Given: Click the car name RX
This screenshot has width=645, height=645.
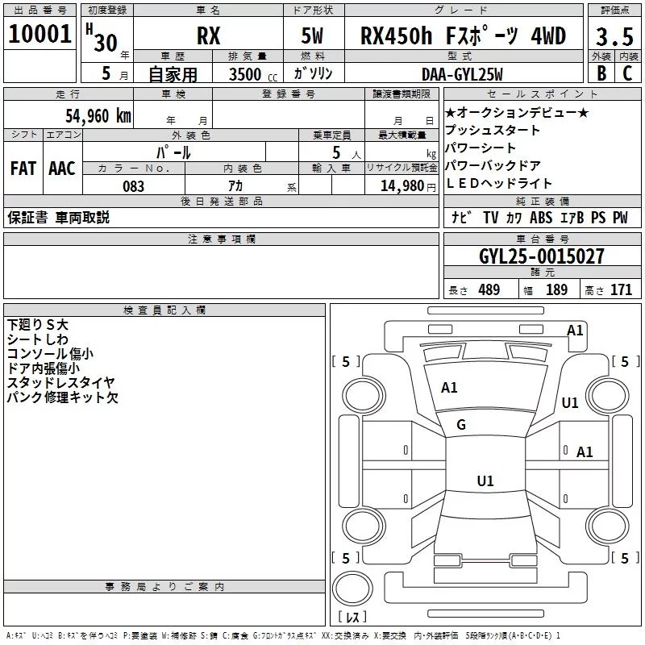Looking at the screenshot, I should pos(209,35).
